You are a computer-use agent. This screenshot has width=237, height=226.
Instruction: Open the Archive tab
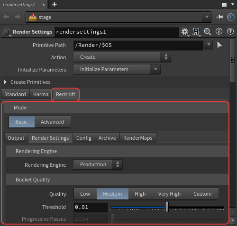coord(107,138)
